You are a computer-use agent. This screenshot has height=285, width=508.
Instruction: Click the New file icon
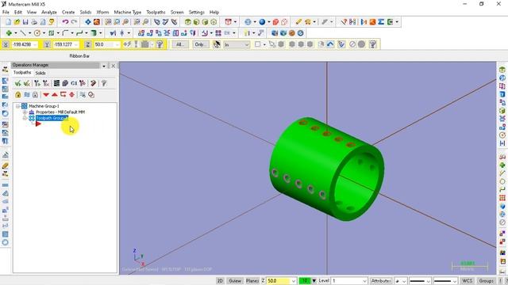pyautogui.click(x=8, y=22)
